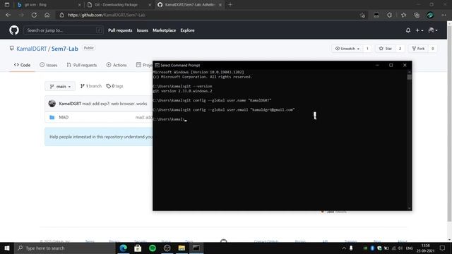
Task: Open the action center notifications icon
Action: pos(442,248)
